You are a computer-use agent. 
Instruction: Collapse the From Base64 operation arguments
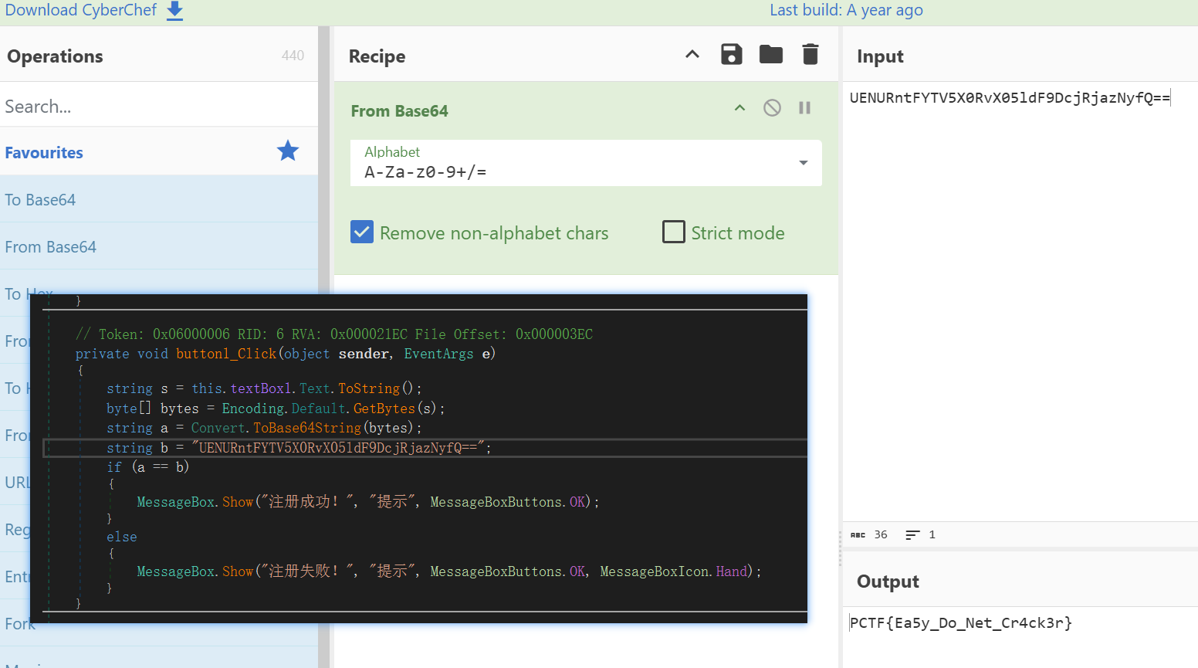[x=739, y=108]
